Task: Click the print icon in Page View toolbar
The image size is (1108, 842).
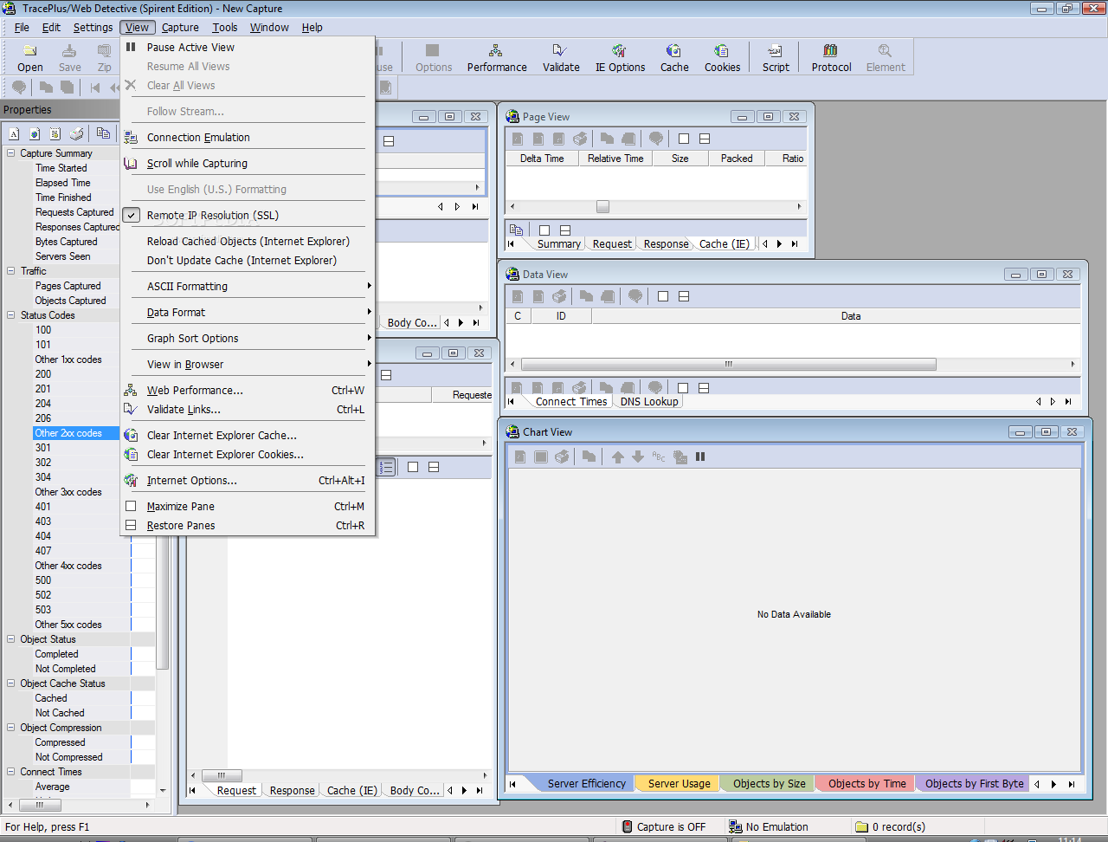Action: pyautogui.click(x=580, y=139)
